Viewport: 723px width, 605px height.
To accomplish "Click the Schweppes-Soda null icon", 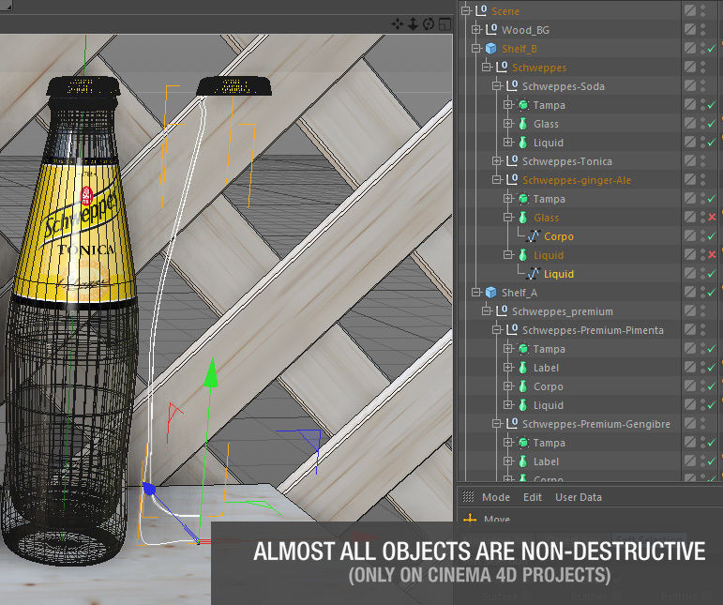I will [x=512, y=85].
